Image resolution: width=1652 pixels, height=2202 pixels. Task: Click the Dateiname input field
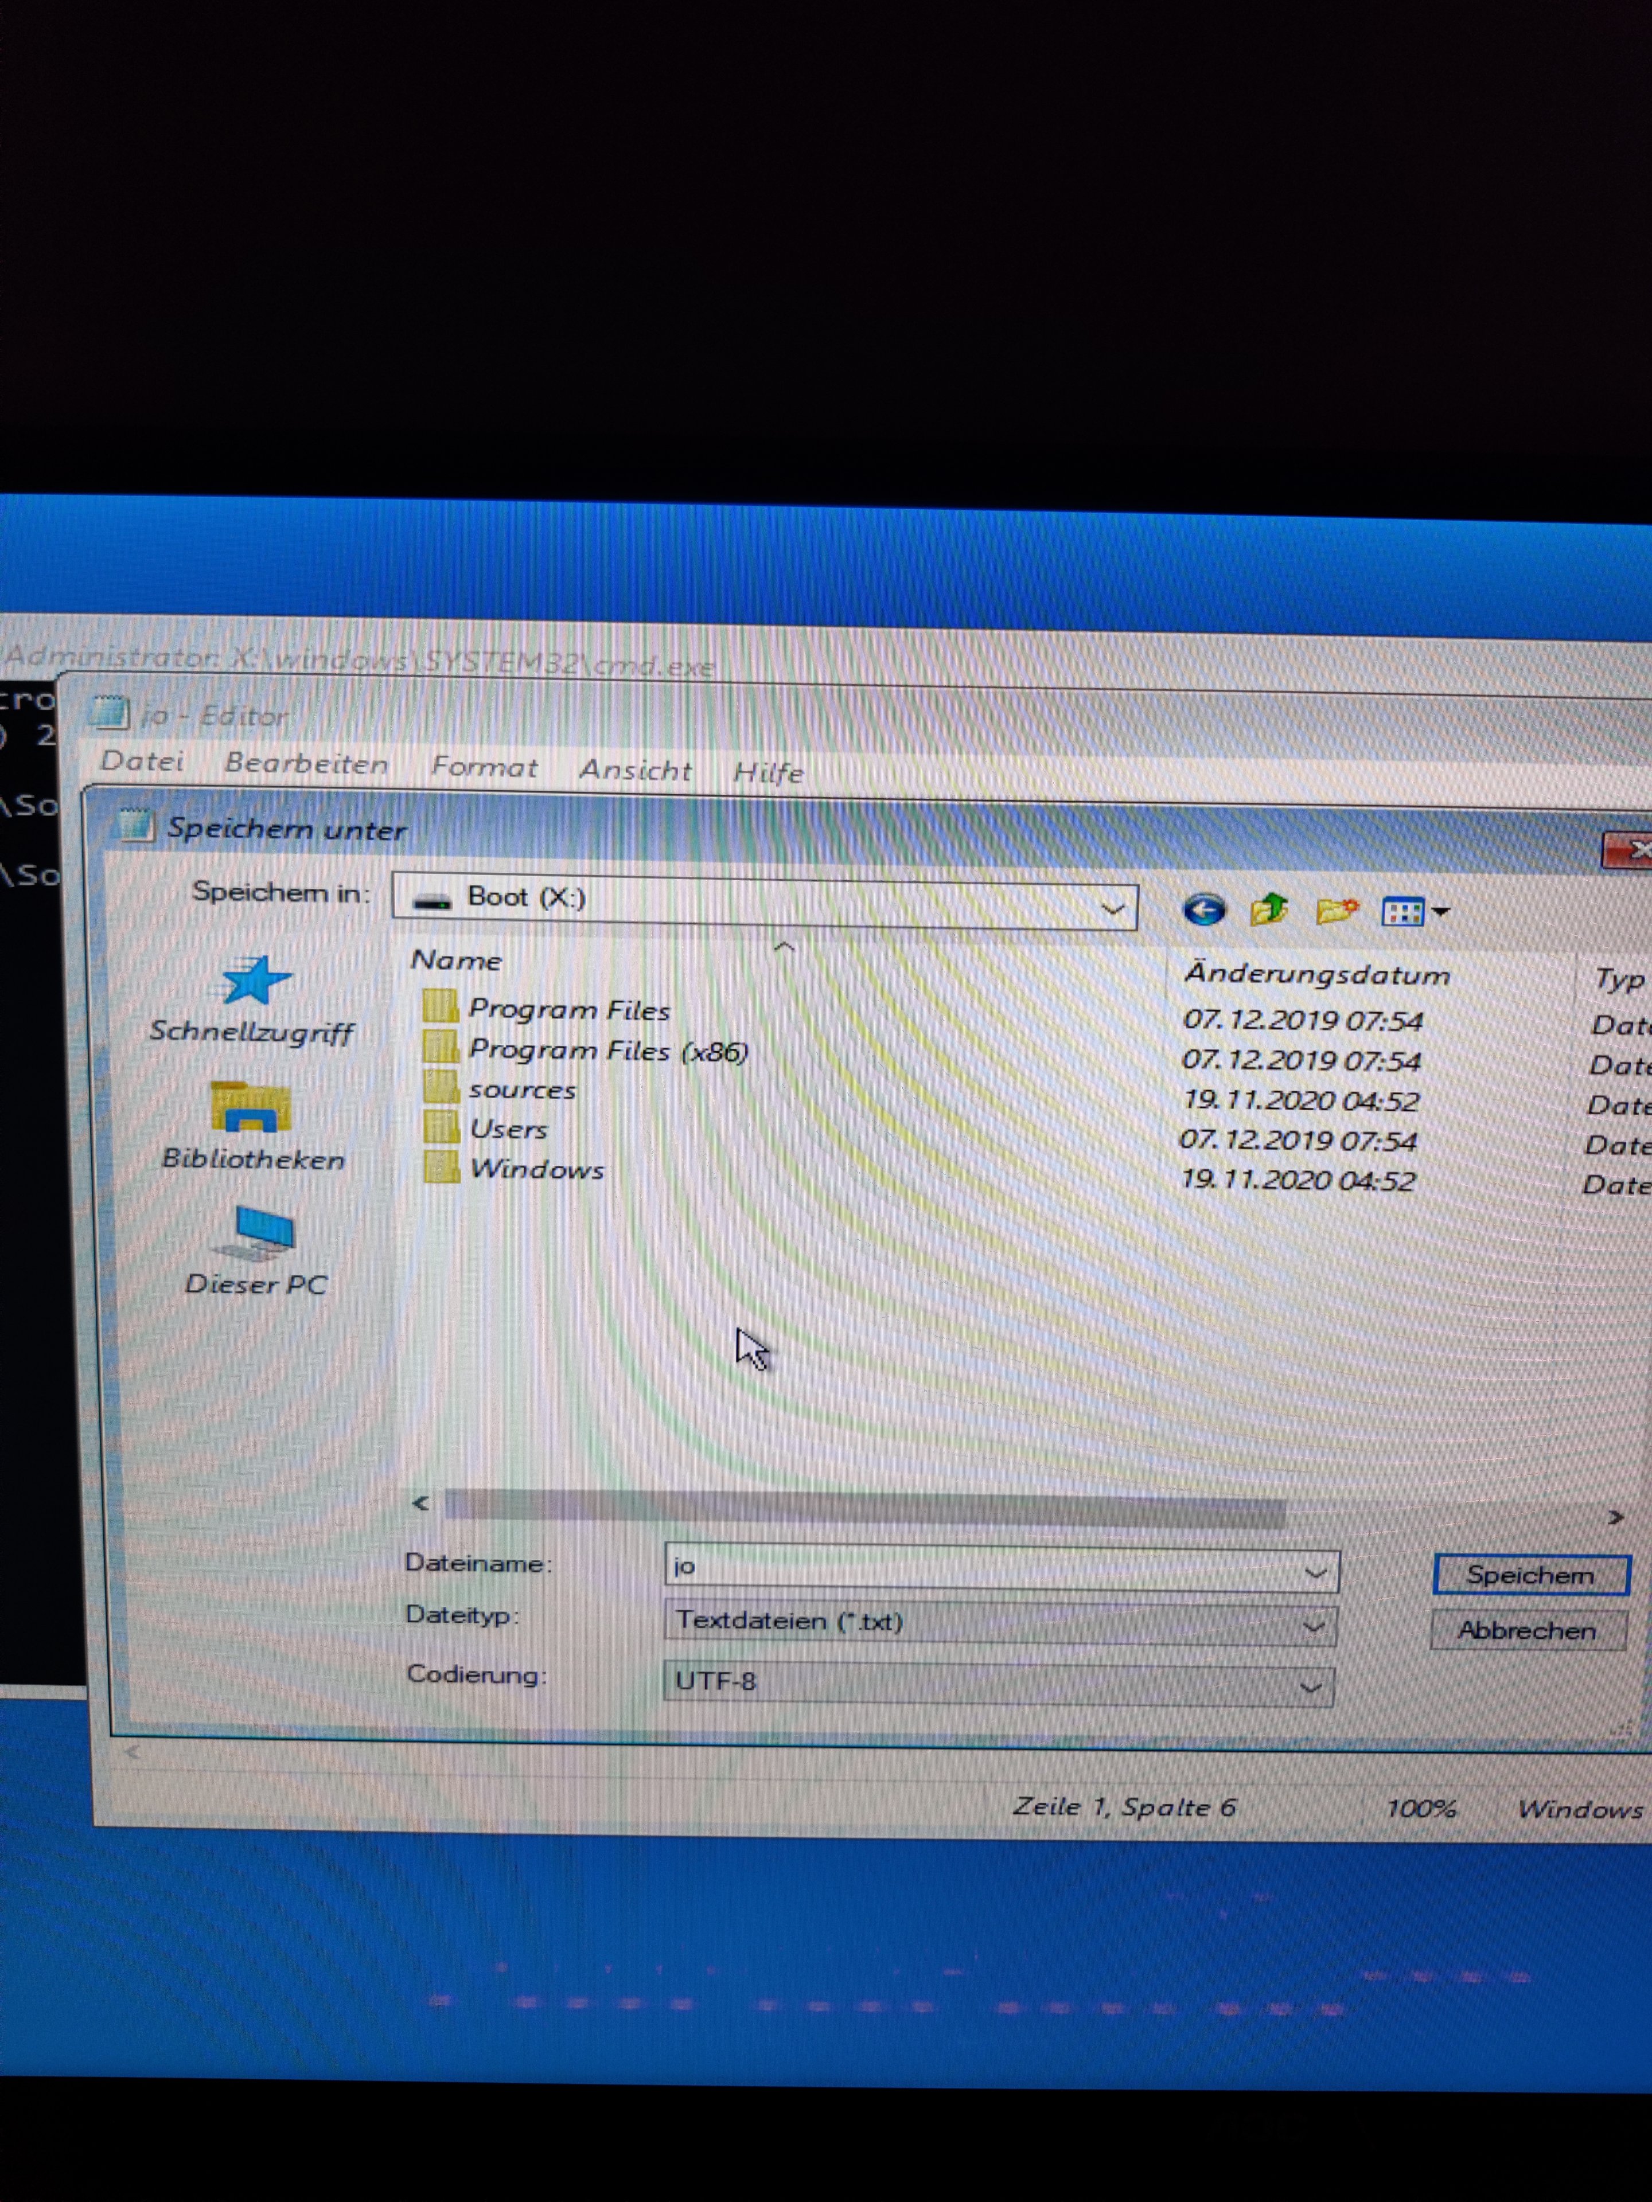coord(1001,1568)
